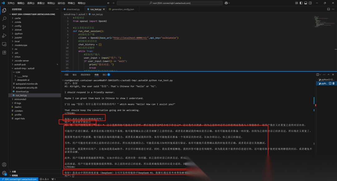The width and height of the screenshot is (337, 181).
Task: Expand the .conda folder
Action: pyautogui.click(x=35, y=22)
